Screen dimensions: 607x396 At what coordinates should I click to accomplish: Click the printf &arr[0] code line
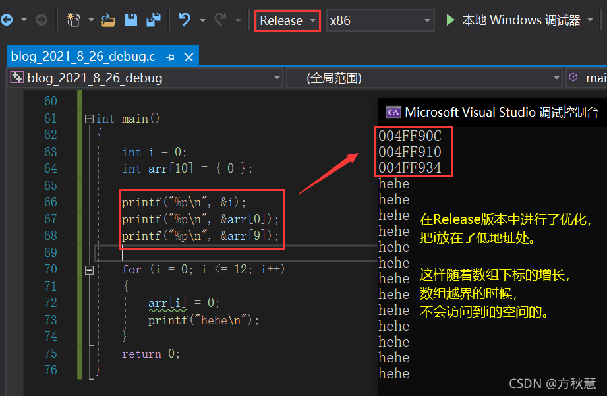click(x=200, y=219)
